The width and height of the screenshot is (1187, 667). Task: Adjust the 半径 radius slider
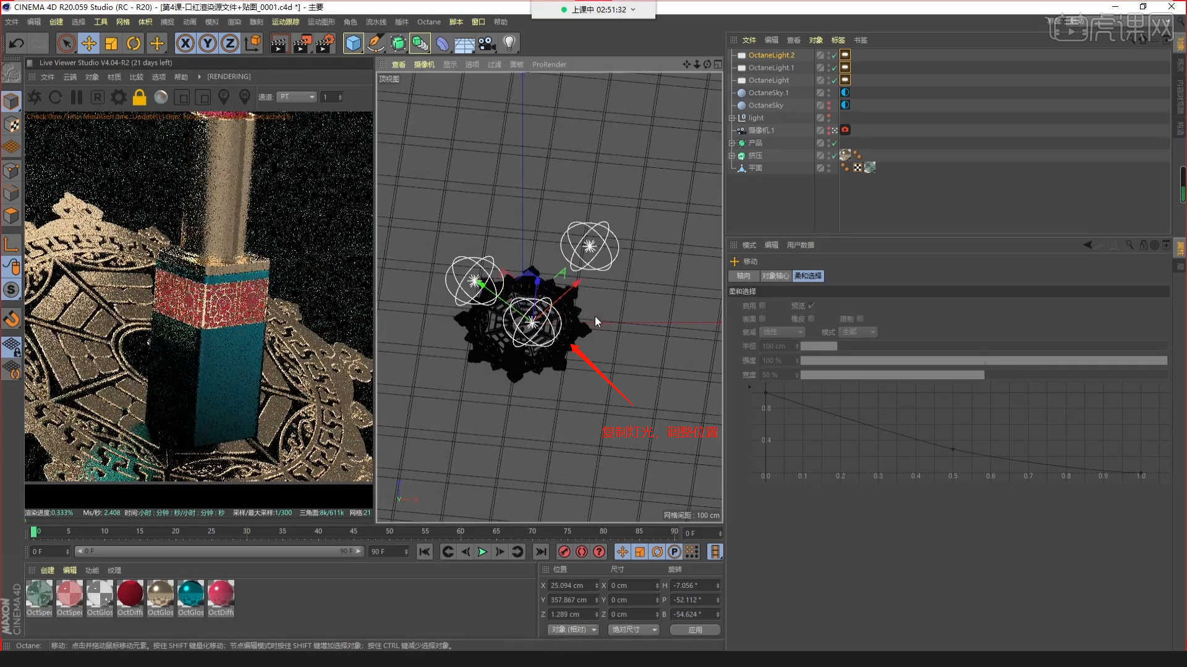pos(984,346)
